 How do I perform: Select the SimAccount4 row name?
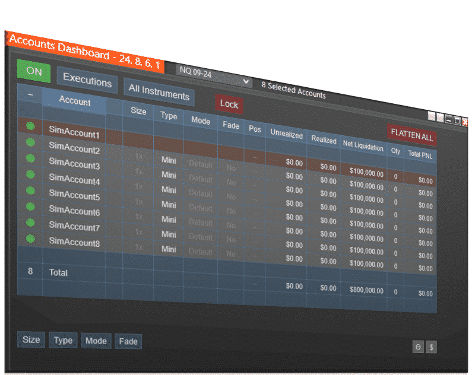point(74,180)
